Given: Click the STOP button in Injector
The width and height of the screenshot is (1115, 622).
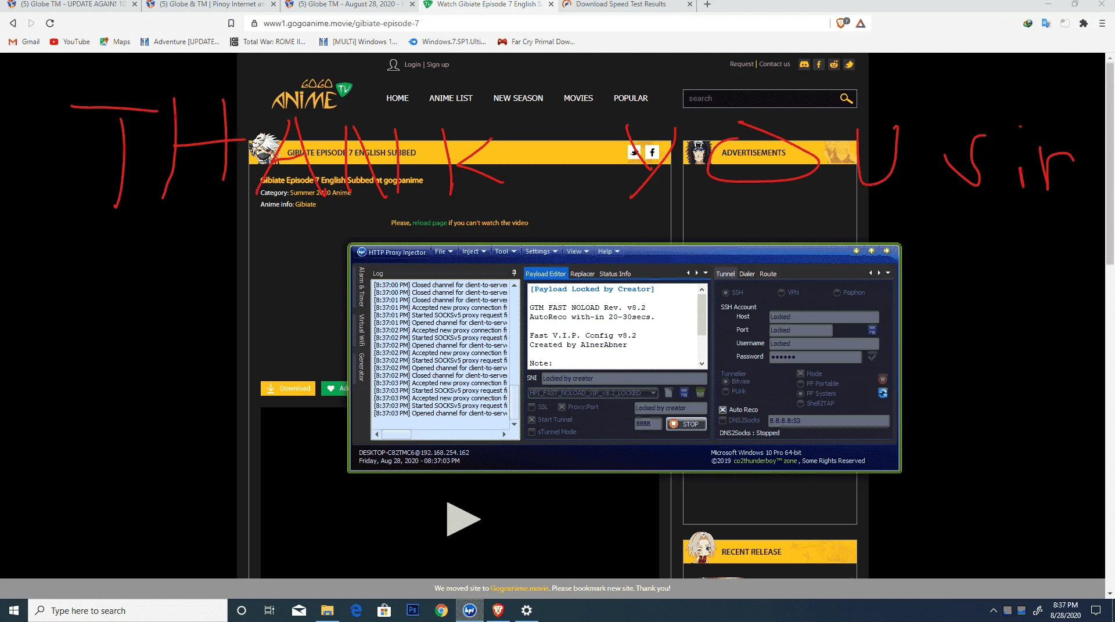Looking at the screenshot, I should (x=686, y=424).
